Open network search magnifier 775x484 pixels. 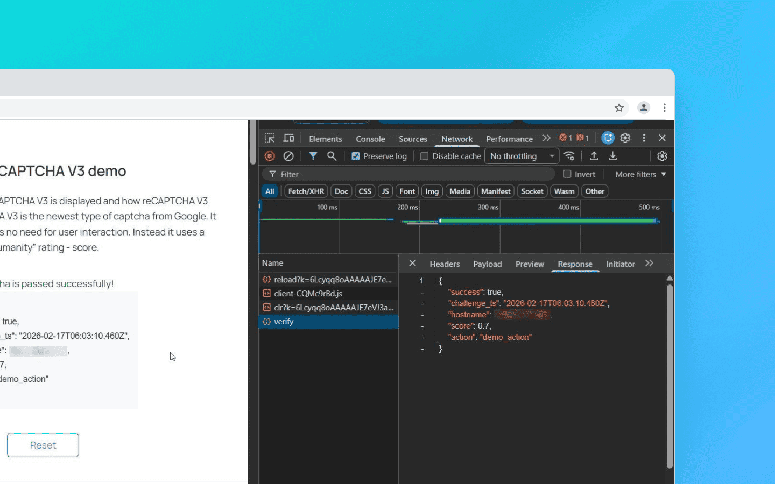click(x=332, y=156)
